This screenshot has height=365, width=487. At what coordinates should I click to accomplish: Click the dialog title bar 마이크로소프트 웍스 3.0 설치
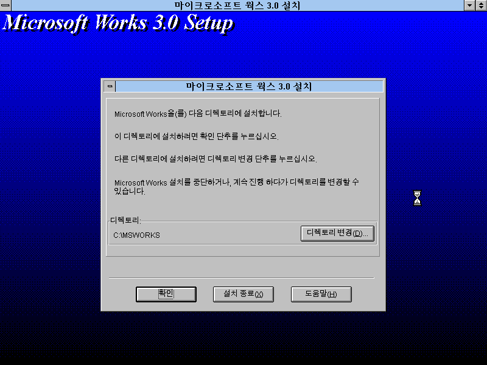click(249, 86)
